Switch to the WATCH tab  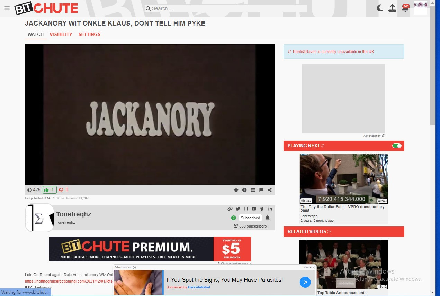click(36, 34)
